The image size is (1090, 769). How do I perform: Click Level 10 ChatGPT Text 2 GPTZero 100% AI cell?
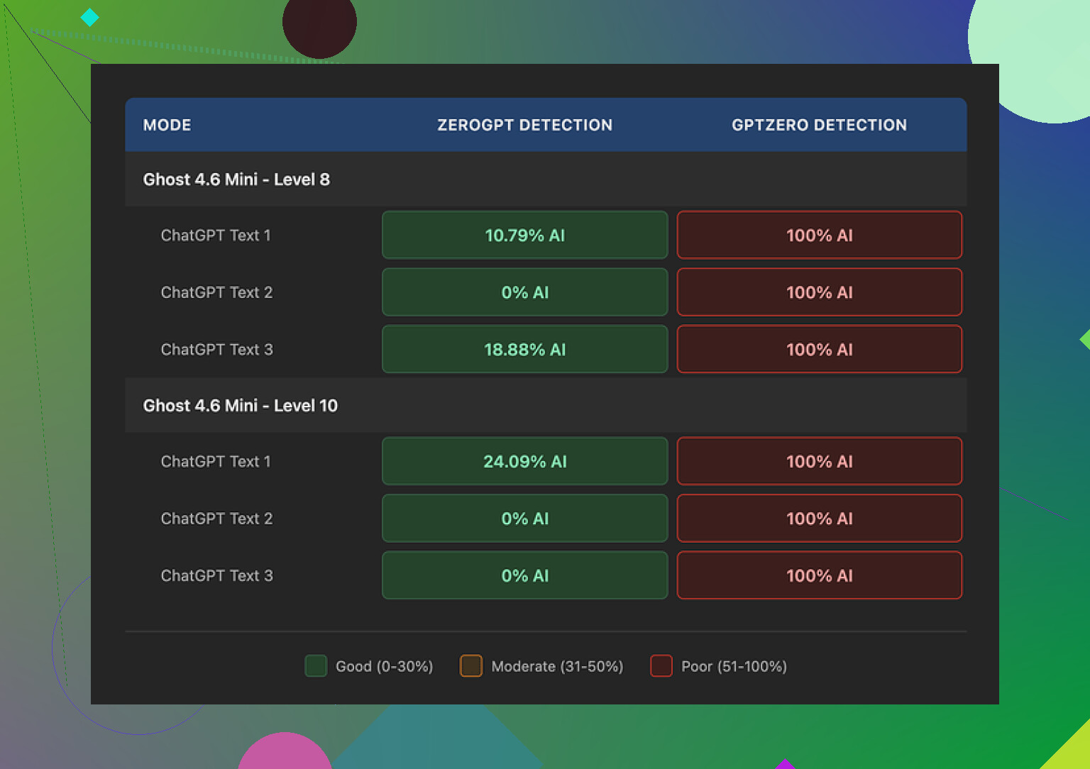[819, 519]
